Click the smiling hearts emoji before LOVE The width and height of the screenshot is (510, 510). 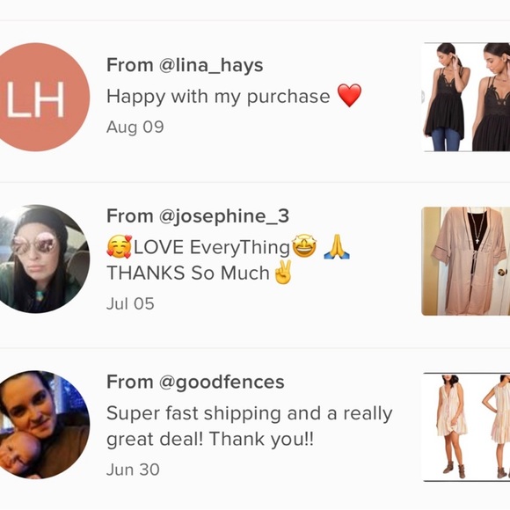[x=120, y=247]
